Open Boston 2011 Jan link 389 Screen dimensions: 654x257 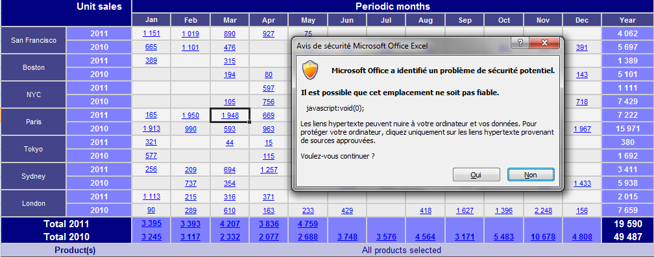point(151,61)
